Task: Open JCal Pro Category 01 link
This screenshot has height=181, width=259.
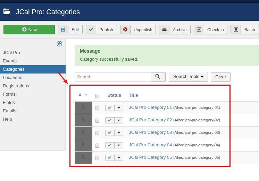Action: pos(150,107)
